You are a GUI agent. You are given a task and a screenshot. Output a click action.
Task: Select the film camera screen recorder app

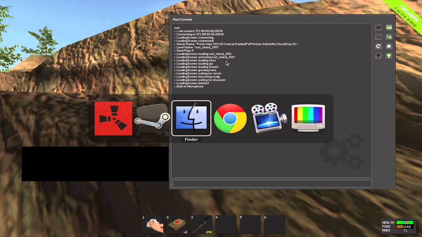click(x=269, y=118)
